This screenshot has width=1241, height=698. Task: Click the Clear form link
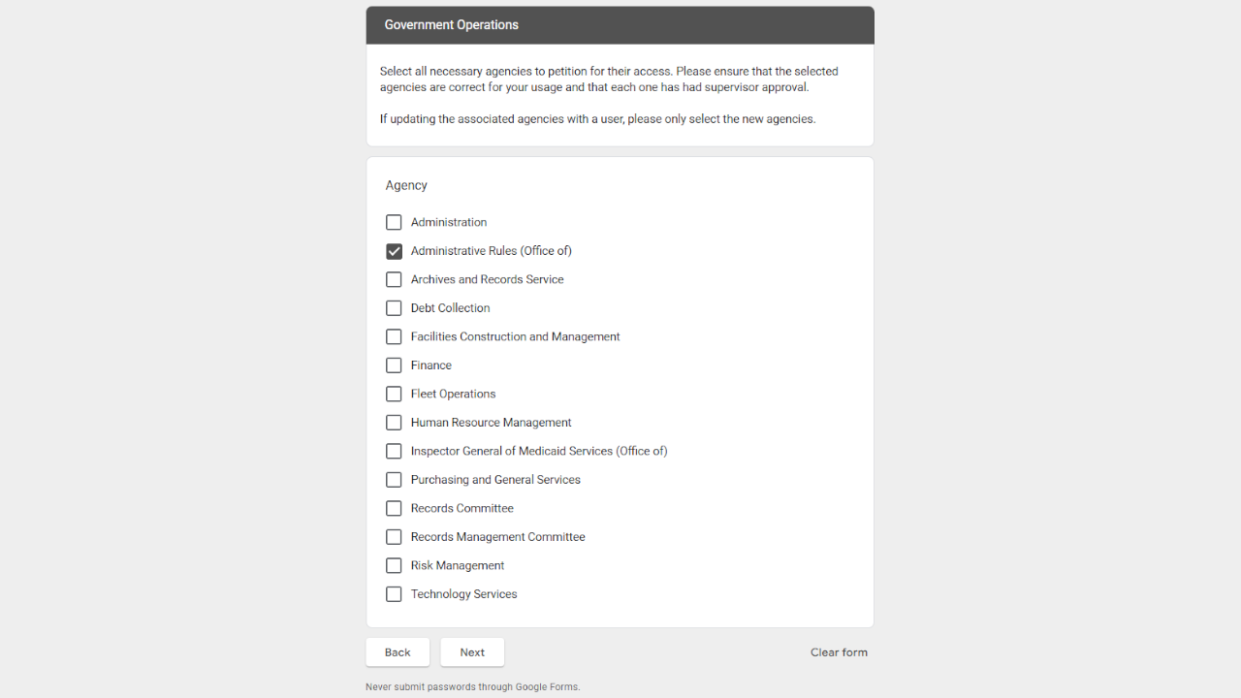pyautogui.click(x=839, y=652)
